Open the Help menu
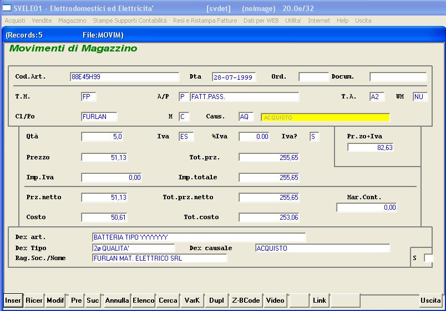This screenshot has width=446, height=311. point(342,20)
